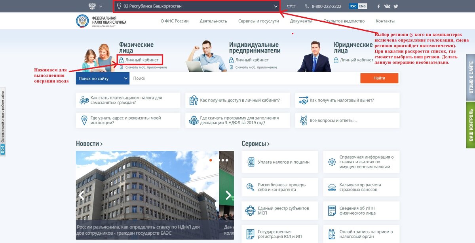Open the VK icon
475x243 pixels.
[x=387, y=6]
